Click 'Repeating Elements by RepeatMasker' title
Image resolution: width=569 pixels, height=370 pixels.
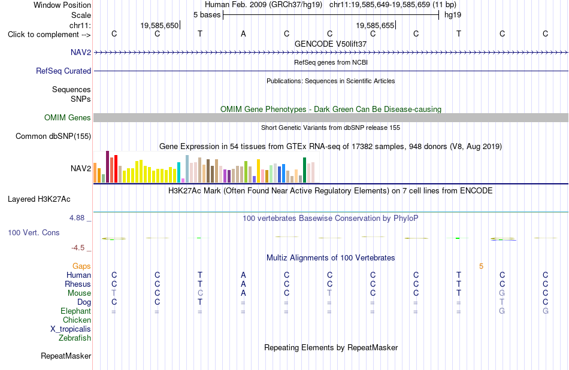point(331,347)
